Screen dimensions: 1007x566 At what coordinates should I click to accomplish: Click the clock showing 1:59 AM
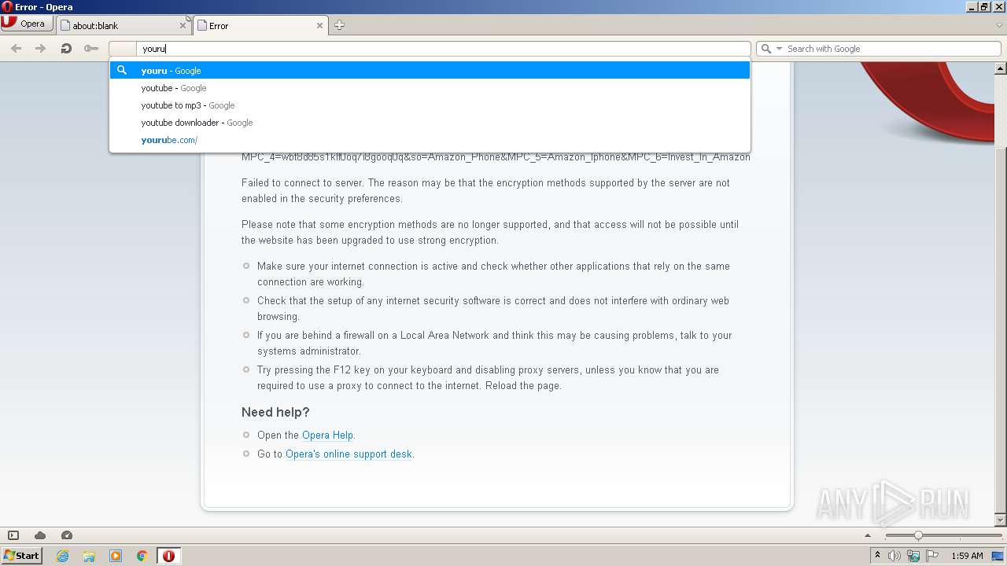pyautogui.click(x=967, y=556)
